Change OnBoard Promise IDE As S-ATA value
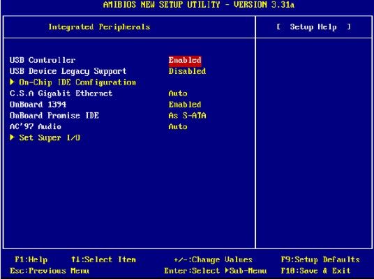This screenshot has width=374, height=279. (187, 116)
